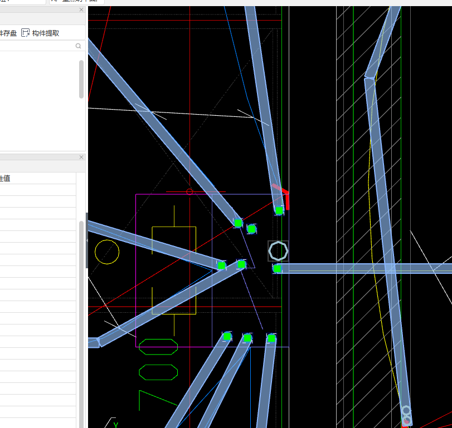Viewport: 452px width, 428px height.
Task: Click the upper green octagon symbol
Action: coord(158,347)
